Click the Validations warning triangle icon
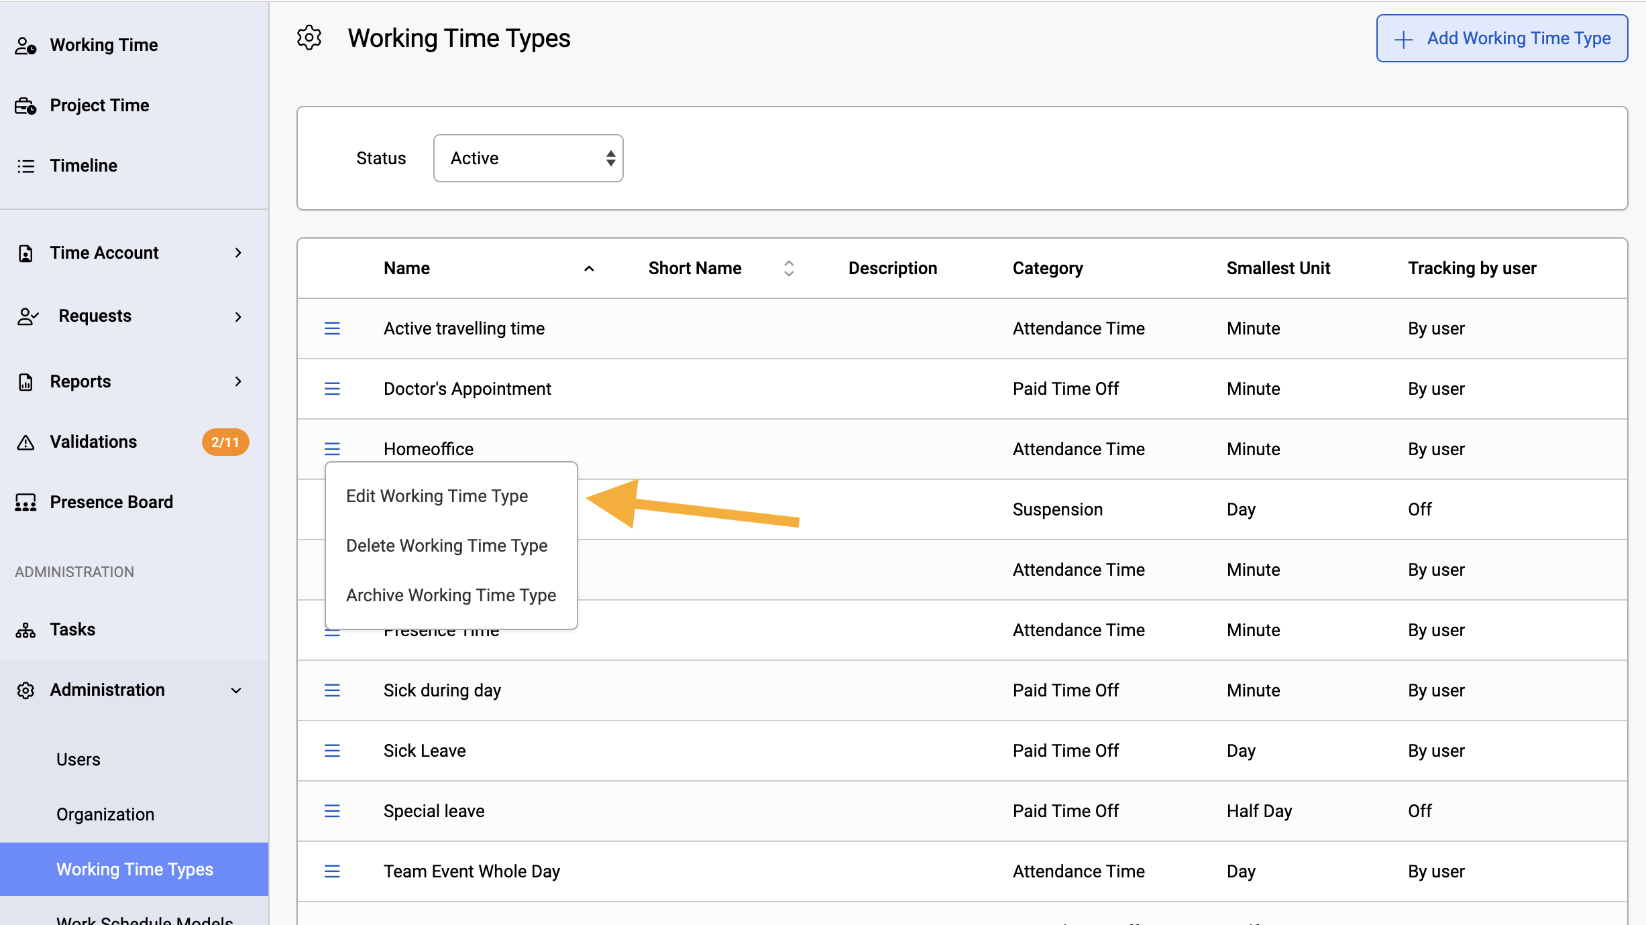The width and height of the screenshot is (1646, 925). click(x=25, y=442)
